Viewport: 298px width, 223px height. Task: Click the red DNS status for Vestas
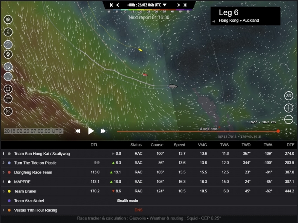pos(139,210)
